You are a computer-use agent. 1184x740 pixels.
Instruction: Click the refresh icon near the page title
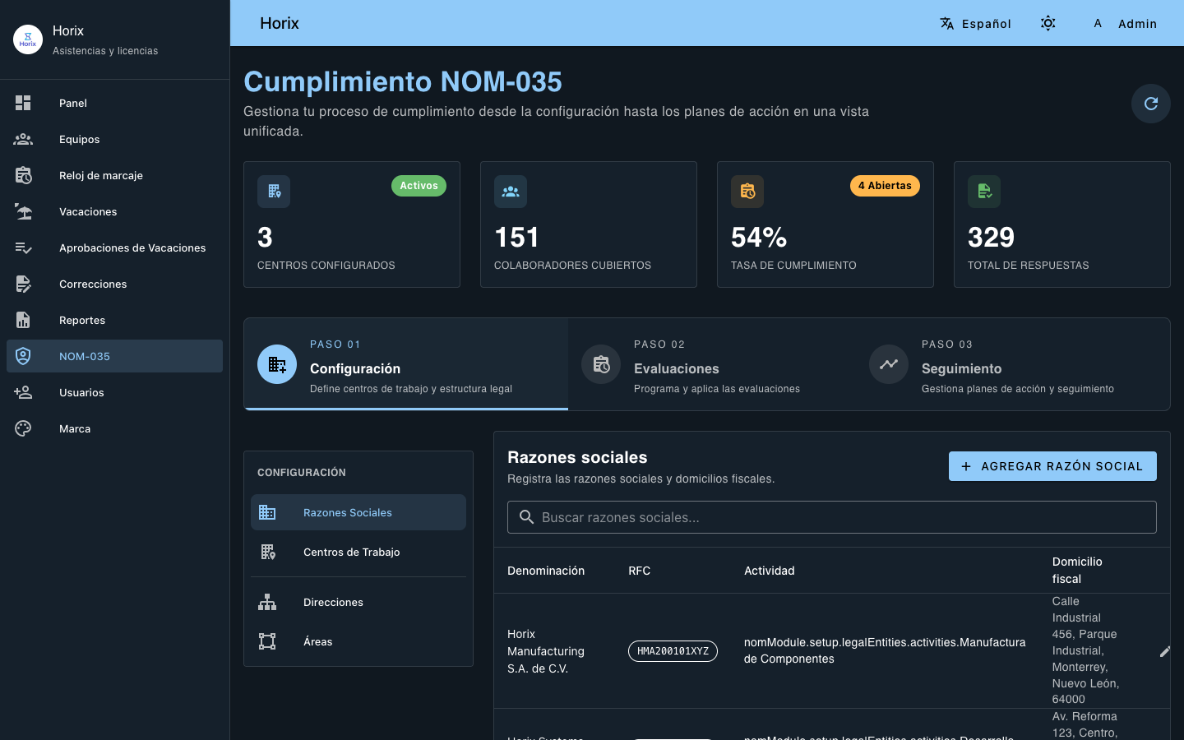coord(1150,104)
